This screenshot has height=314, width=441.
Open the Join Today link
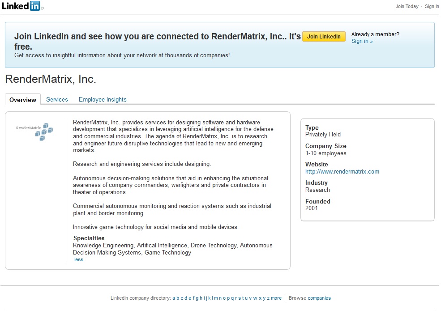(x=407, y=6)
